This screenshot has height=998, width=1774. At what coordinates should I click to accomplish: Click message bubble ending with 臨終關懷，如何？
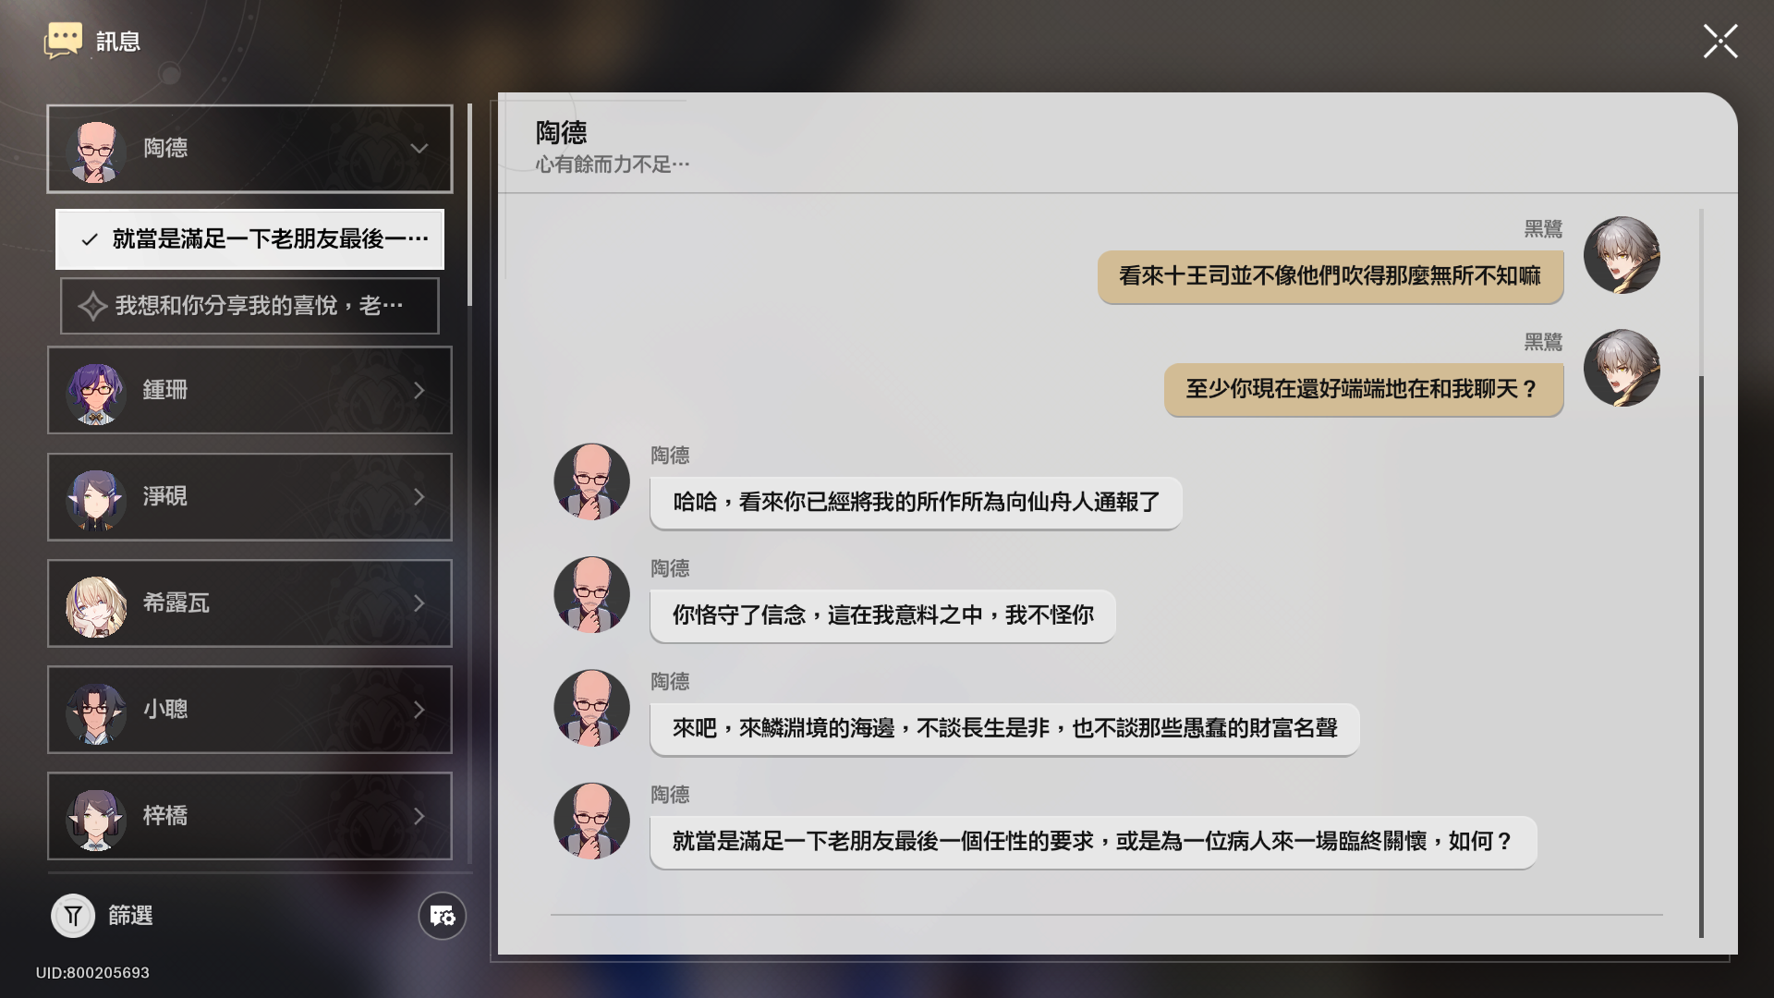[x=1093, y=842]
